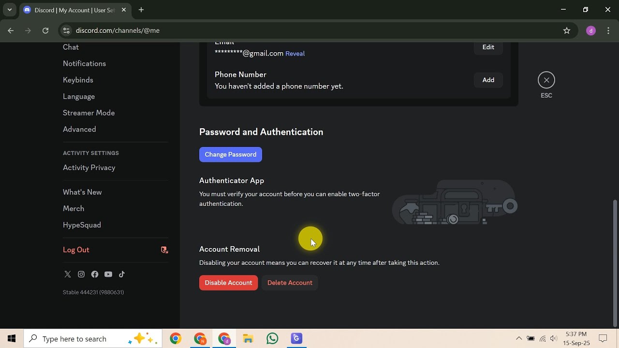Go back to the previous page
Viewport: 619px width, 348px height.
11,30
